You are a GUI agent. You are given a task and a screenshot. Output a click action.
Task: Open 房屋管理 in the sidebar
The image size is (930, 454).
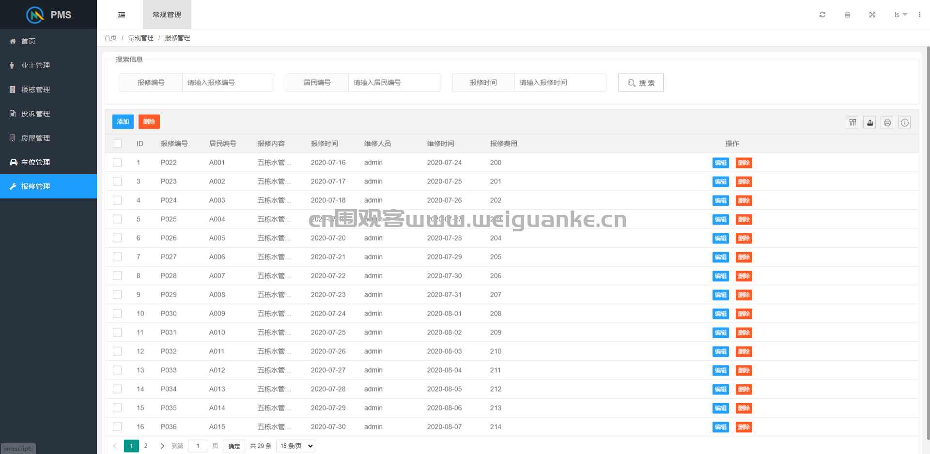click(48, 138)
